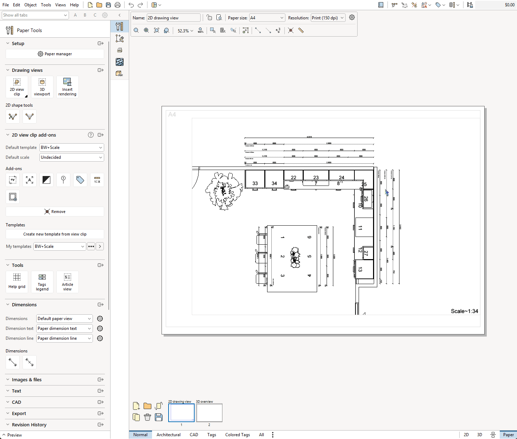The image size is (517, 439).
Task: Collapse the Drawing views section
Action: click(x=8, y=70)
